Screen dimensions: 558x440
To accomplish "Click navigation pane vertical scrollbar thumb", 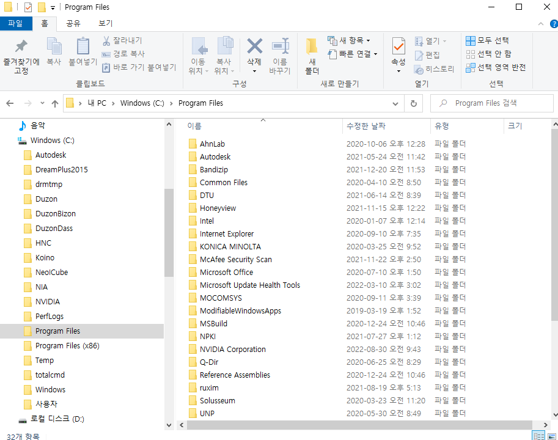I will (169, 233).
